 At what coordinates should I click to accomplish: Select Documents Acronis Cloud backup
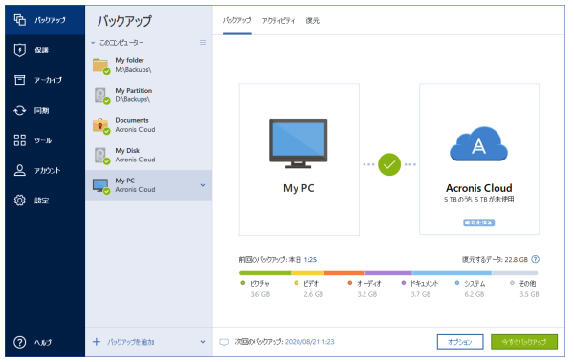click(x=148, y=125)
